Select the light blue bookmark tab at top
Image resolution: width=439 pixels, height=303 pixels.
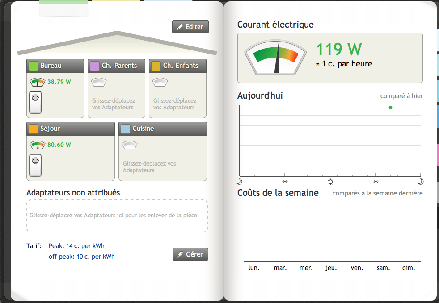pos(168,1)
